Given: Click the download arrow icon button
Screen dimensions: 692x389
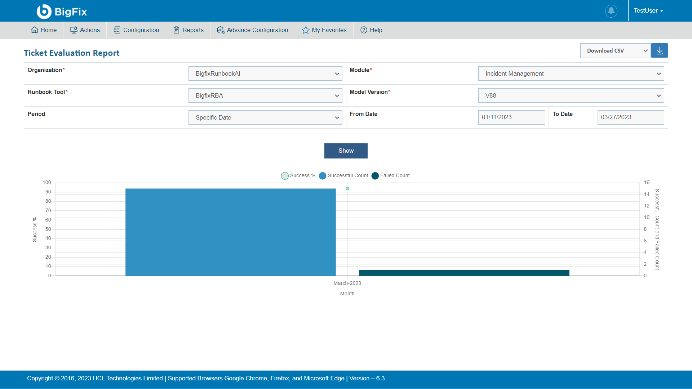Looking at the screenshot, I should tap(659, 51).
